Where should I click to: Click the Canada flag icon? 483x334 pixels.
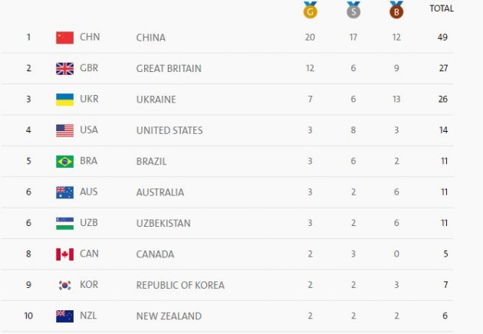[x=65, y=254]
